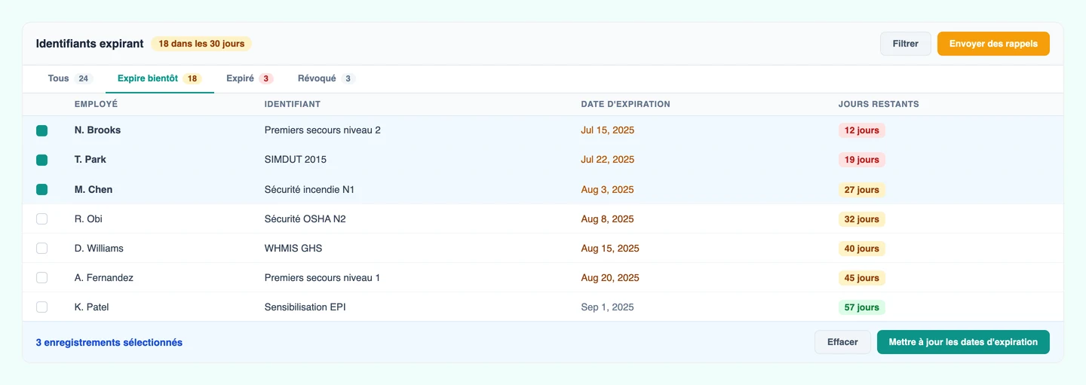The image size is (1086, 385).
Task: Click employee name M. Chen
Action: [94, 190]
